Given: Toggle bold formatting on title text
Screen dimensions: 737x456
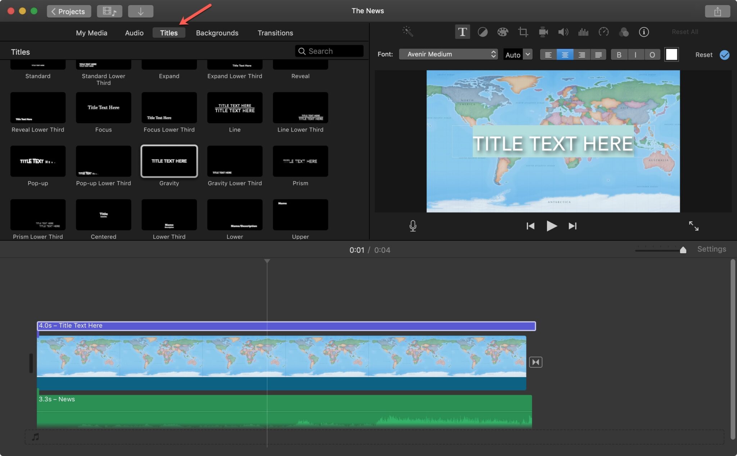Looking at the screenshot, I should coord(619,54).
